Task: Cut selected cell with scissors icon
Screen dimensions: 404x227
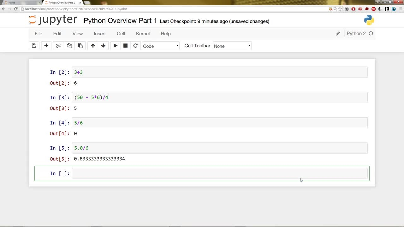Action: coord(58,46)
